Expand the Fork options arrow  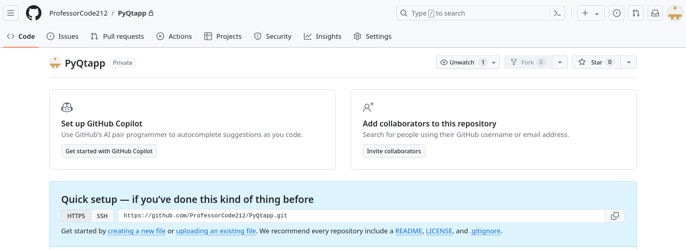tap(560, 62)
